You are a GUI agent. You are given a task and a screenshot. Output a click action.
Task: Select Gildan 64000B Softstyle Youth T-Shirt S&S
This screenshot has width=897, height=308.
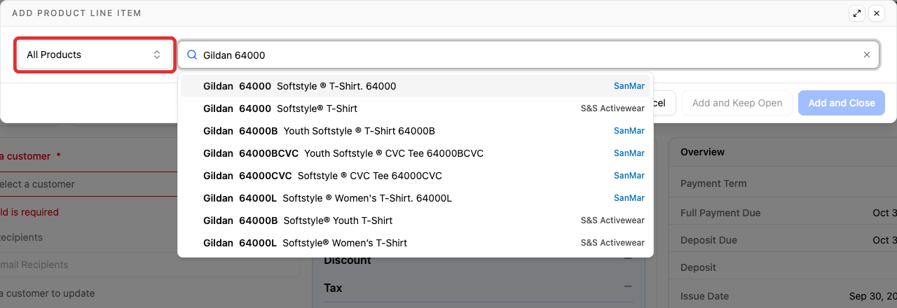click(x=416, y=220)
